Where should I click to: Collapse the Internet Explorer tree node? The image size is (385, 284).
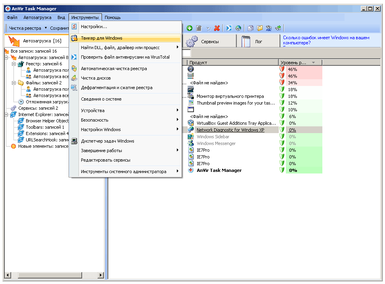6,114
